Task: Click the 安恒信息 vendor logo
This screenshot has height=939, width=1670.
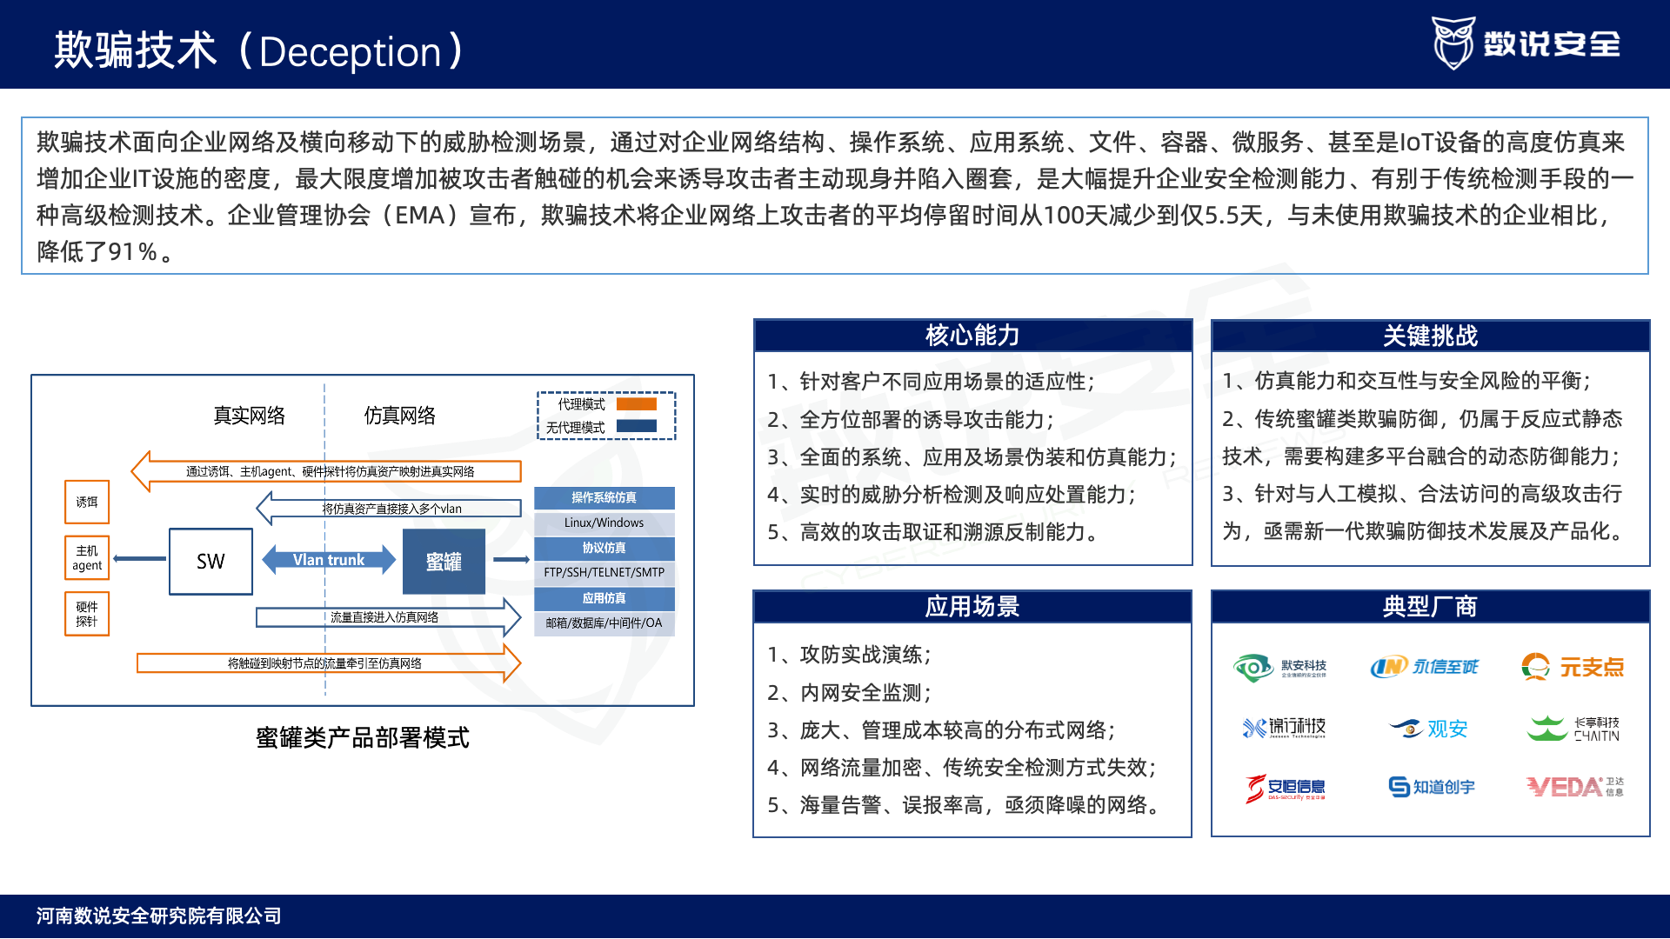Action: (1285, 788)
